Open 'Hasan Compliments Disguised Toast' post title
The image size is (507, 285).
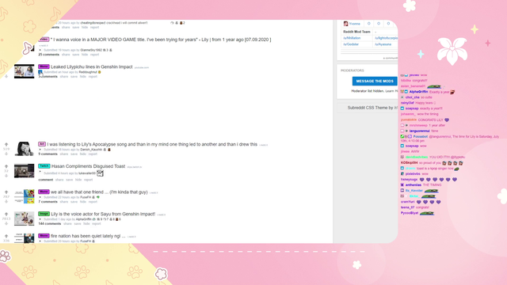88,166
